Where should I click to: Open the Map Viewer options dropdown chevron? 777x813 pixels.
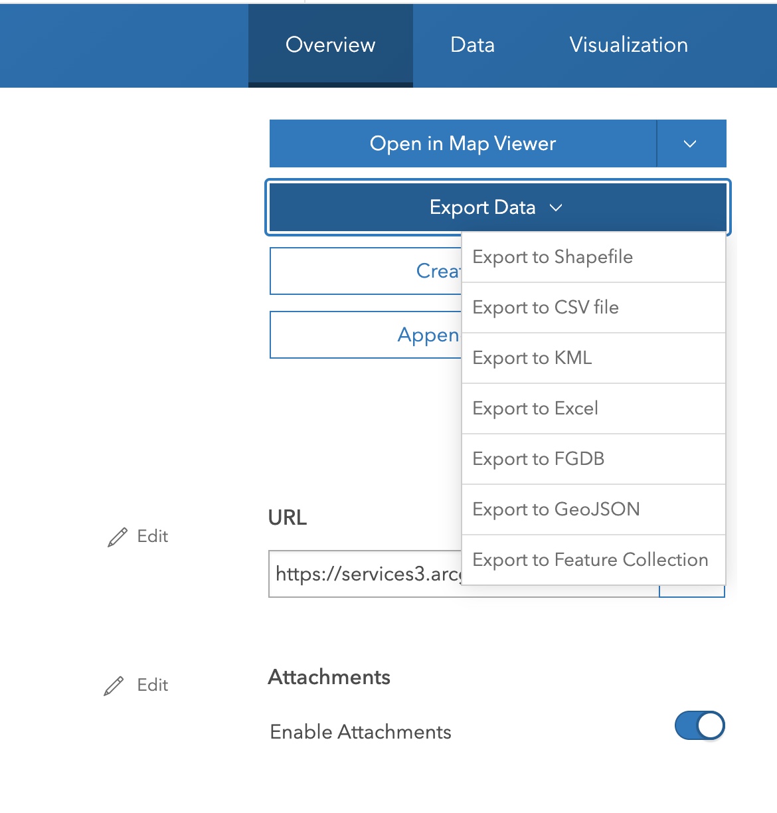691,143
